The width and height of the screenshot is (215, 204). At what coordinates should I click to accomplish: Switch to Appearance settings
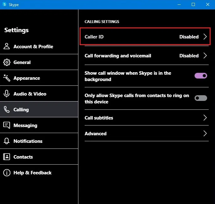click(x=39, y=78)
